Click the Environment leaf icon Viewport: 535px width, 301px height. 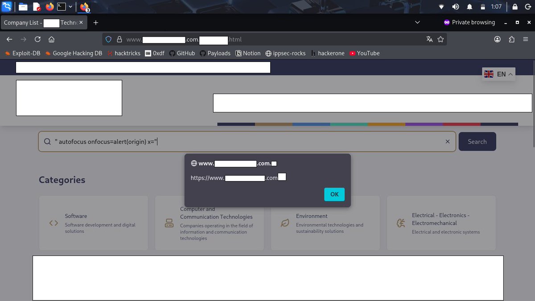285,223
